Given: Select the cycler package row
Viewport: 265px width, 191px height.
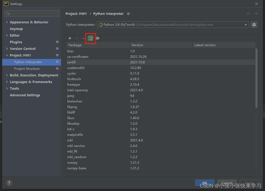Looking at the screenshot, I should pos(161,73).
